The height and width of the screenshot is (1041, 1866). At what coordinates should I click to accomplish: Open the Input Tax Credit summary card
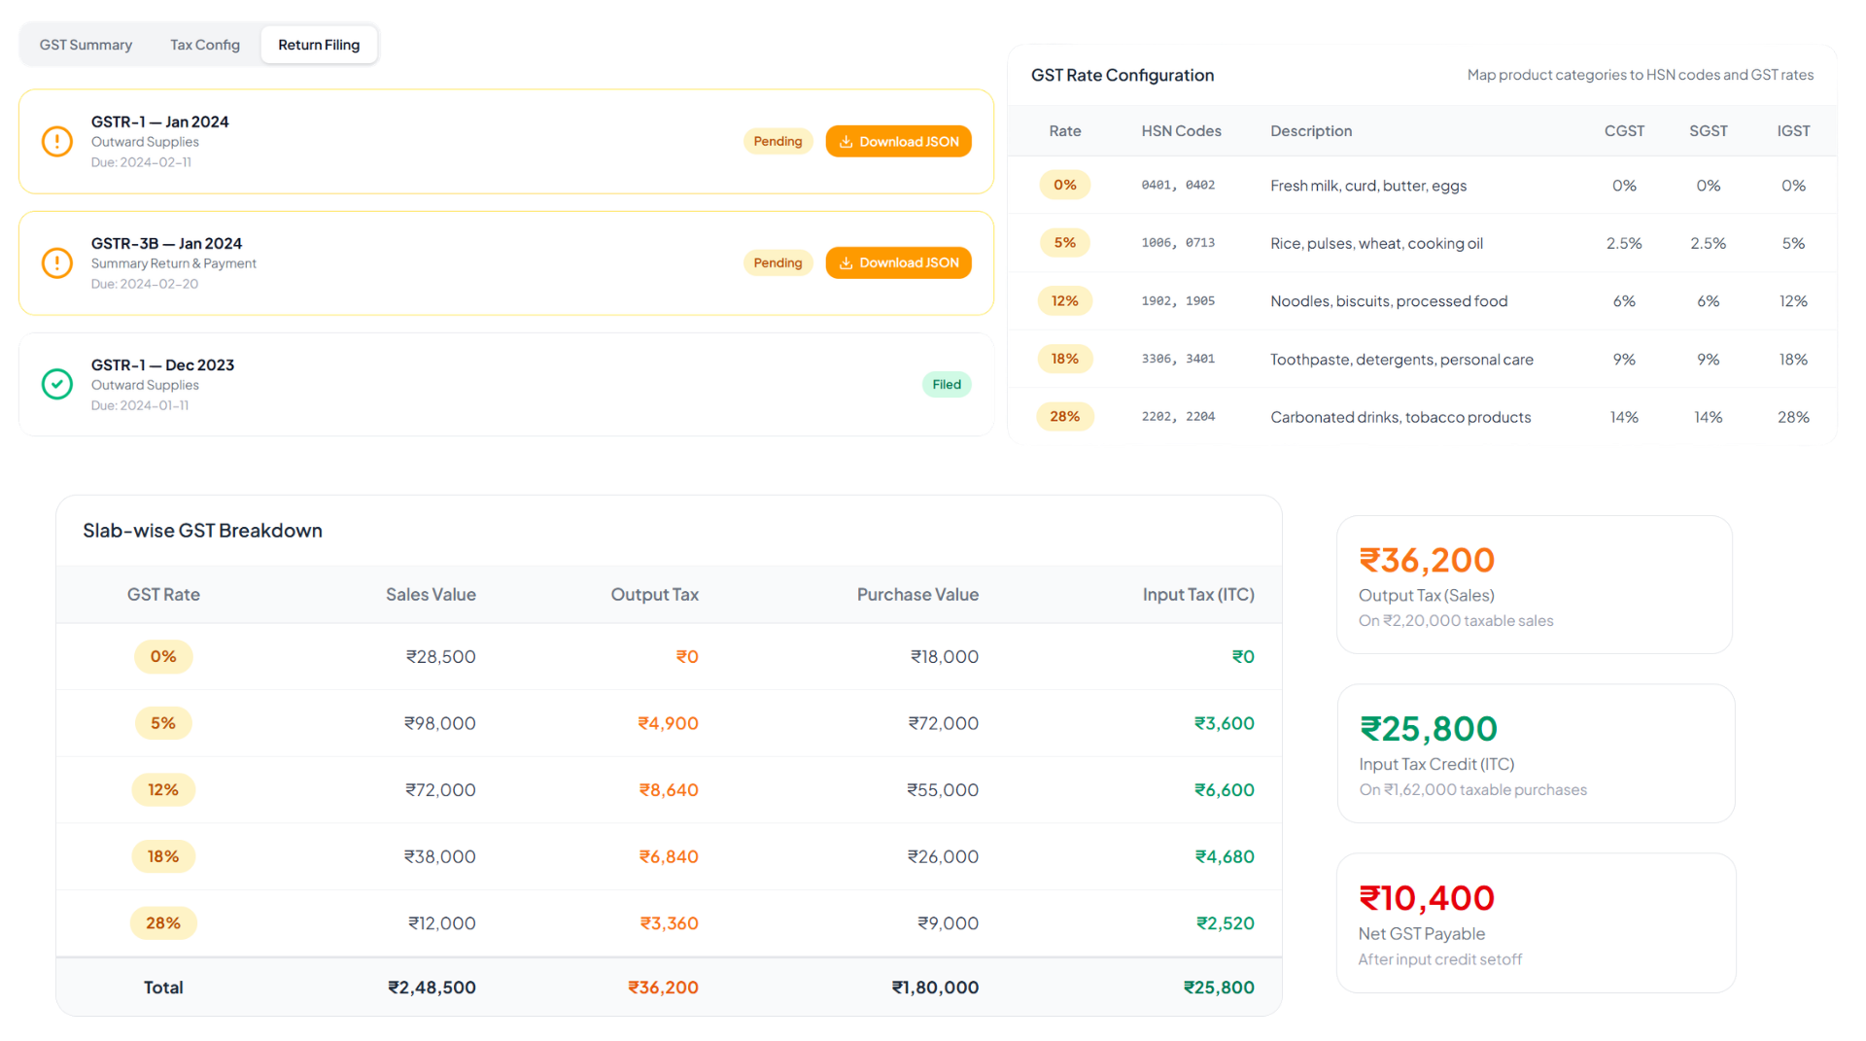pos(1536,754)
